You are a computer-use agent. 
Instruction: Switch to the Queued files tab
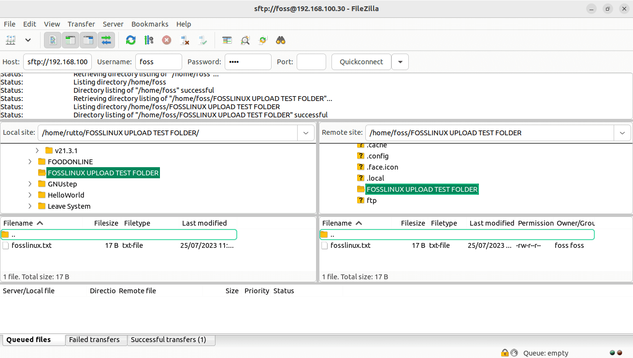[33, 340]
